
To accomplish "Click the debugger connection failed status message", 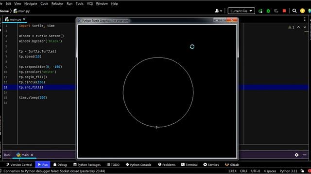I will point(54,171).
